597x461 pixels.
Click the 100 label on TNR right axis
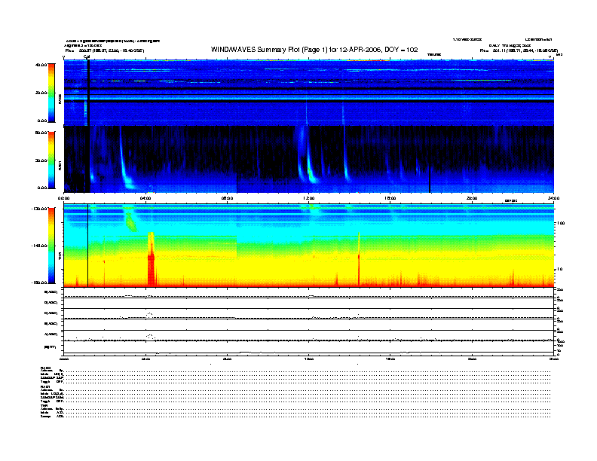pyautogui.click(x=561, y=223)
